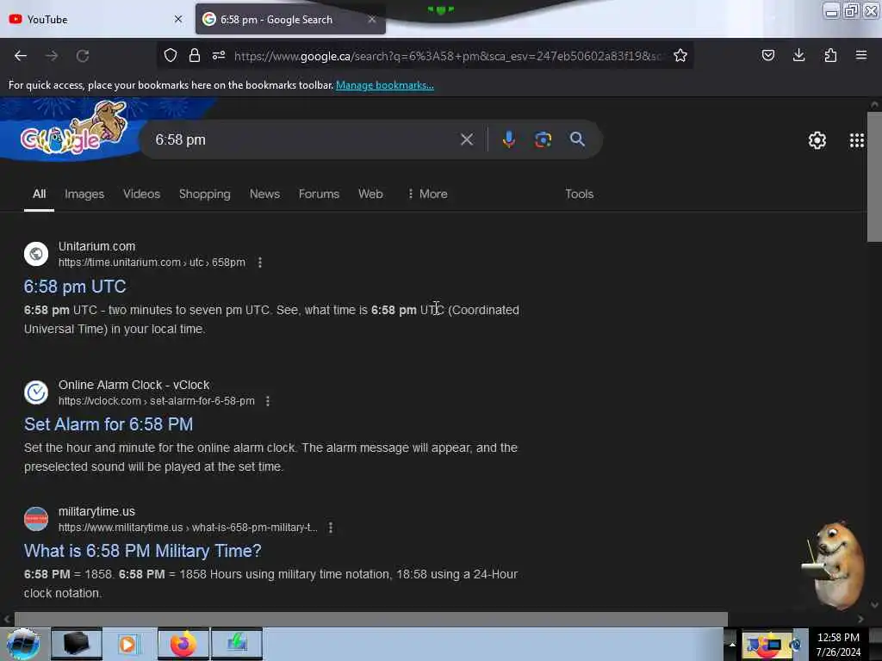Click the hamster desktop mascot
The width and height of the screenshot is (882, 661).
click(834, 565)
